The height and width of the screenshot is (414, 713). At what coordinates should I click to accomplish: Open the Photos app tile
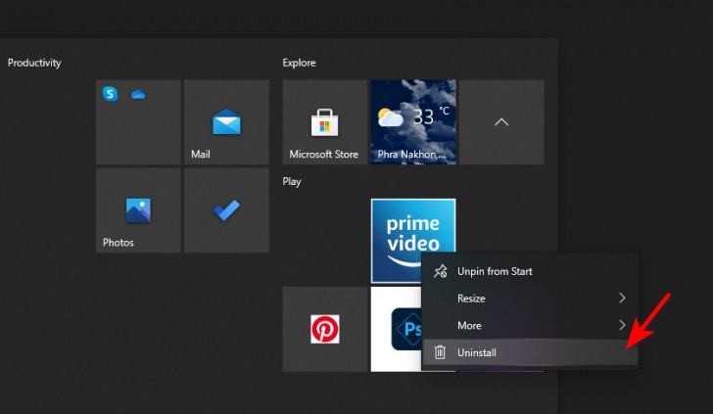tap(138, 210)
